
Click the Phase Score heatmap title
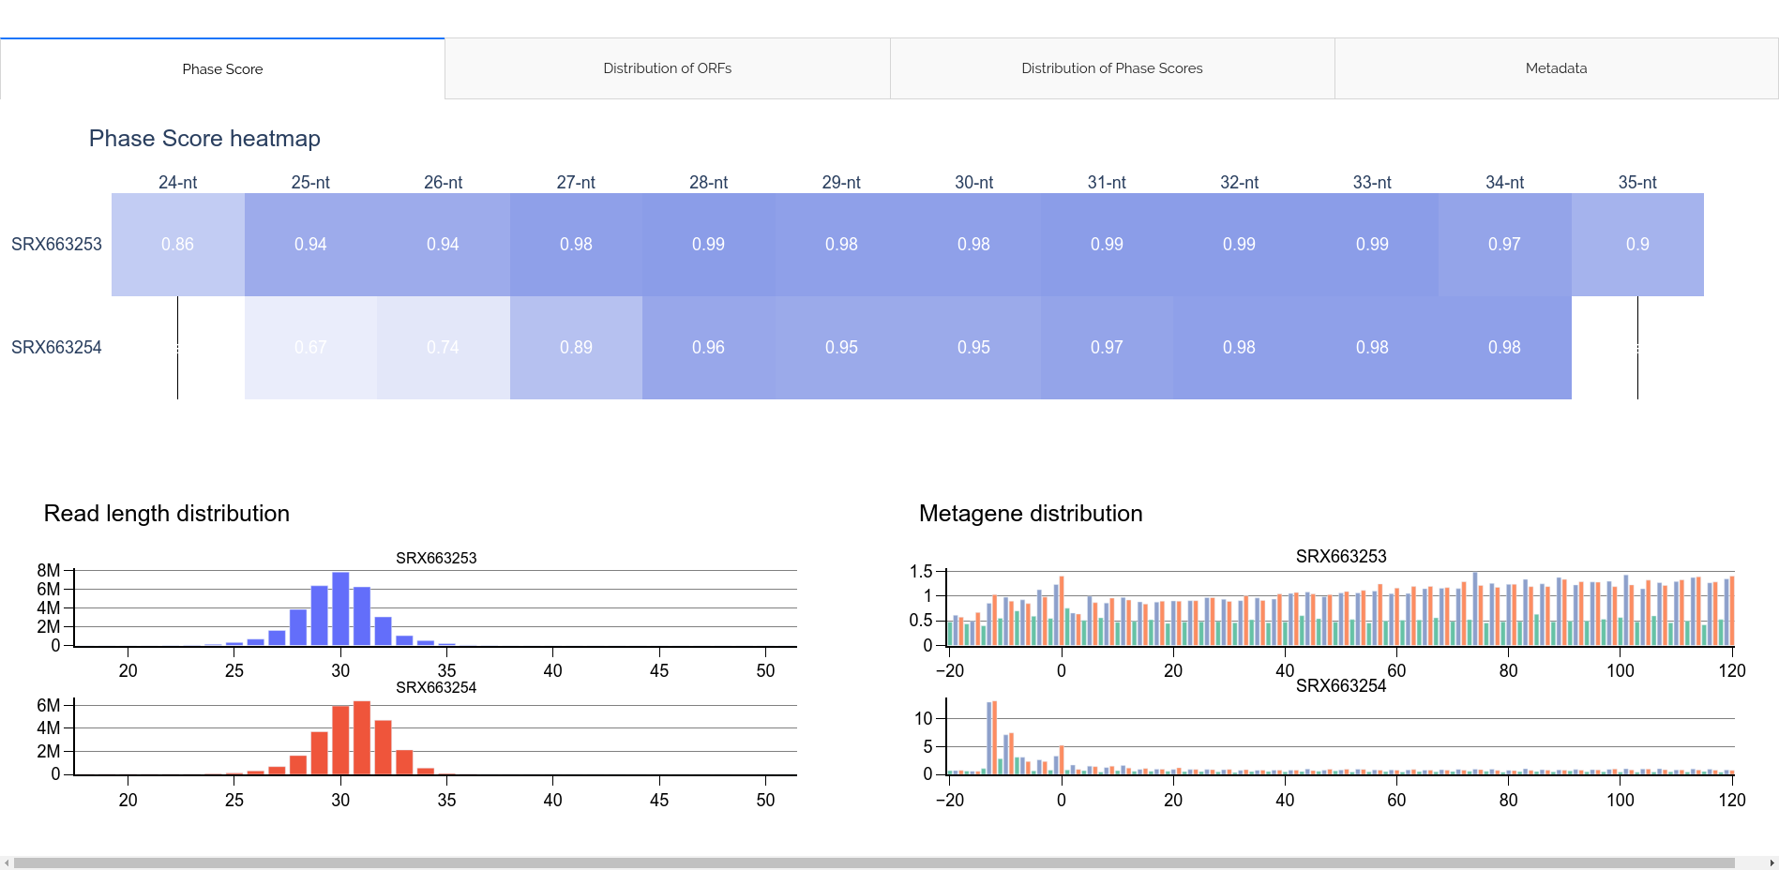click(204, 138)
